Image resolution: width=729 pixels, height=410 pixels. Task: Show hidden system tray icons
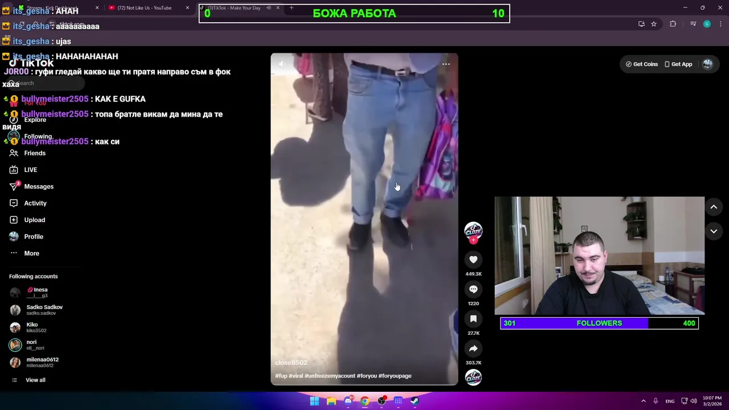643,401
